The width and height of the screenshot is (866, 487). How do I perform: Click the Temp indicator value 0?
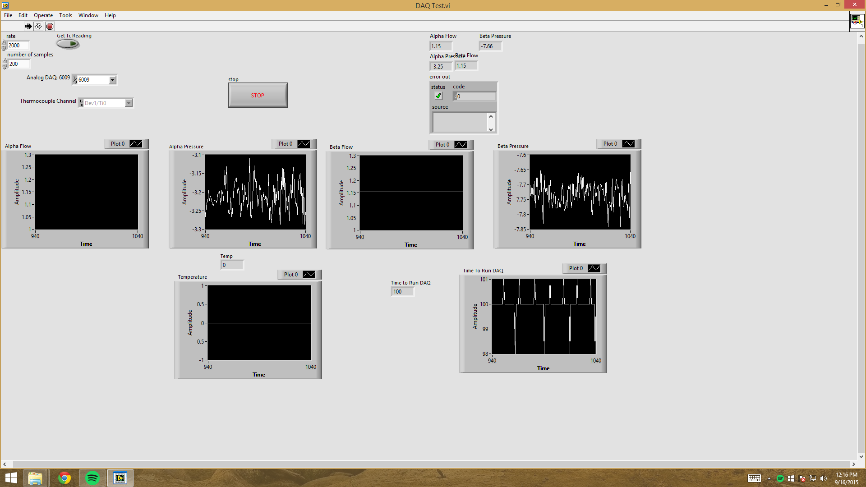point(232,265)
